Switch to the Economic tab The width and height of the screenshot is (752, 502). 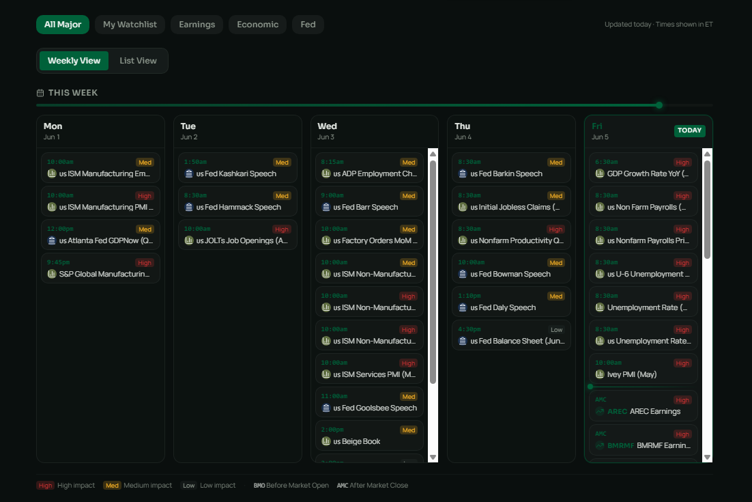[257, 25]
